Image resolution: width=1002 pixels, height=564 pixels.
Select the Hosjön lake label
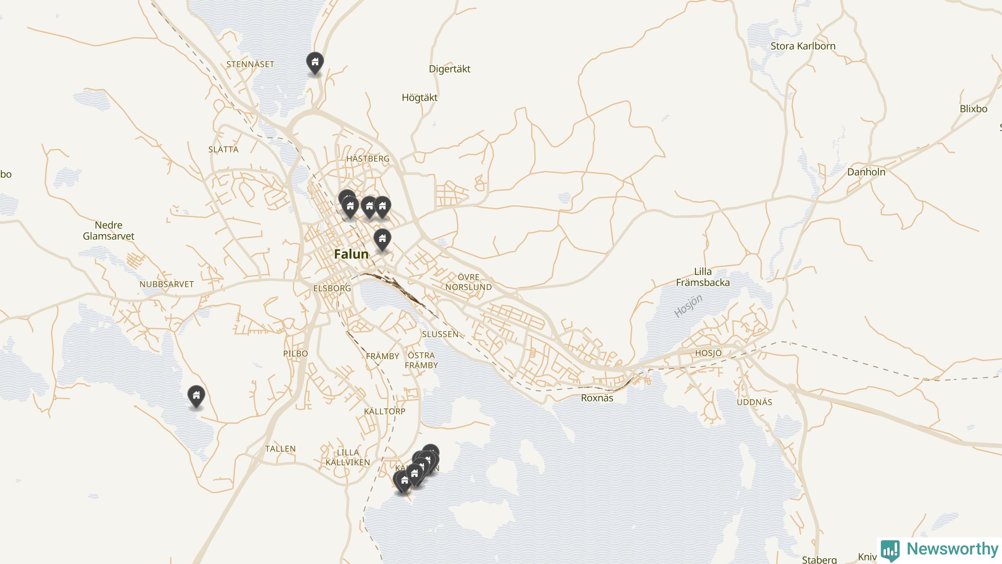(x=688, y=306)
